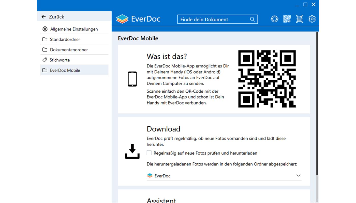Click text 'Die heruntergeladenen Fotos werden...'

(x=222, y=164)
